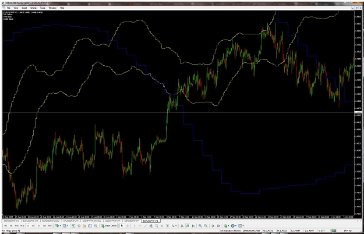Select the crosshair tool

point(128,226)
